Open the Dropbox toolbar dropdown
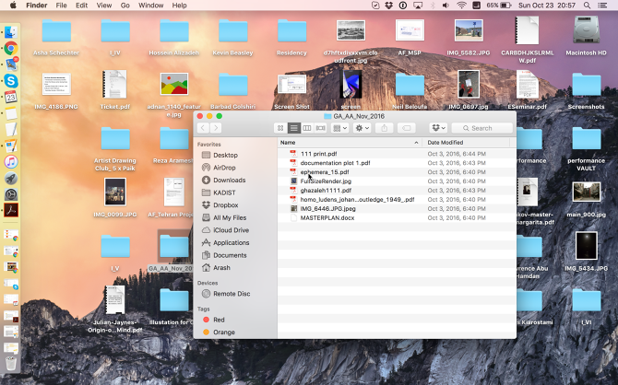 [438, 128]
